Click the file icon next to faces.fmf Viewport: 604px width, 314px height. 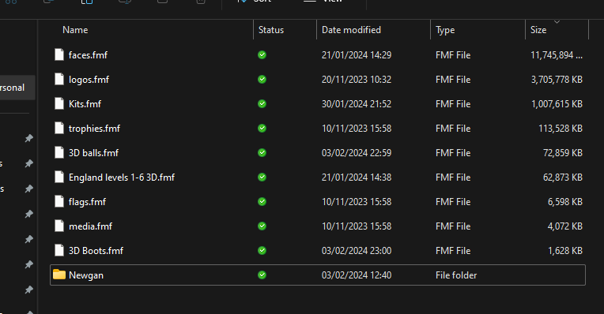[59, 54]
